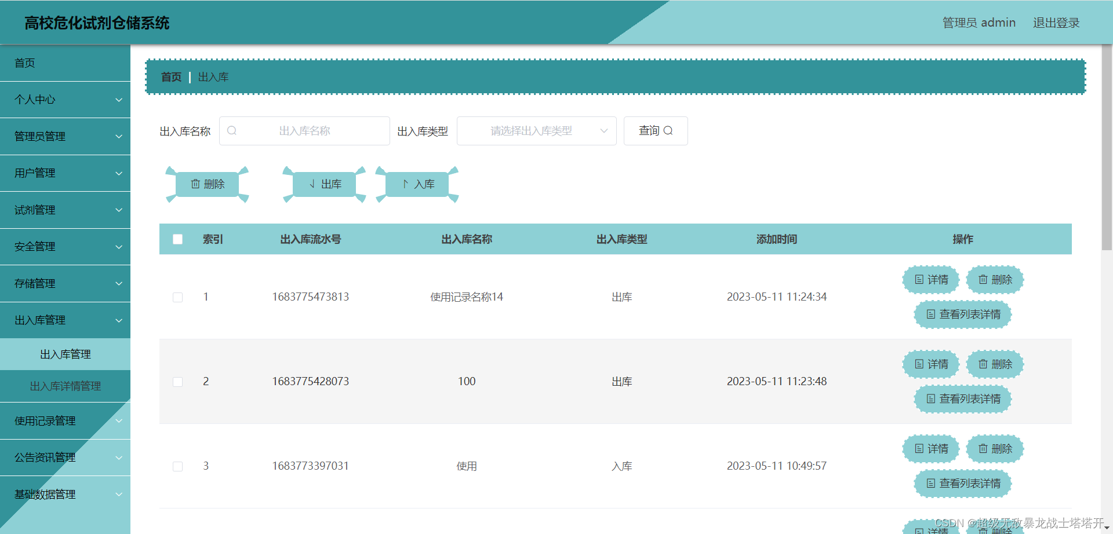1113x534 pixels.
Task: Click the vertical page scrollbar thumb
Action: tap(1107, 148)
